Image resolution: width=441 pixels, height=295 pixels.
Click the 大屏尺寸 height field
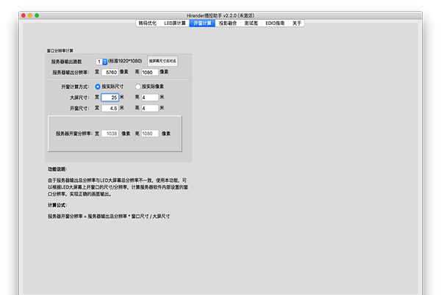[150, 98]
